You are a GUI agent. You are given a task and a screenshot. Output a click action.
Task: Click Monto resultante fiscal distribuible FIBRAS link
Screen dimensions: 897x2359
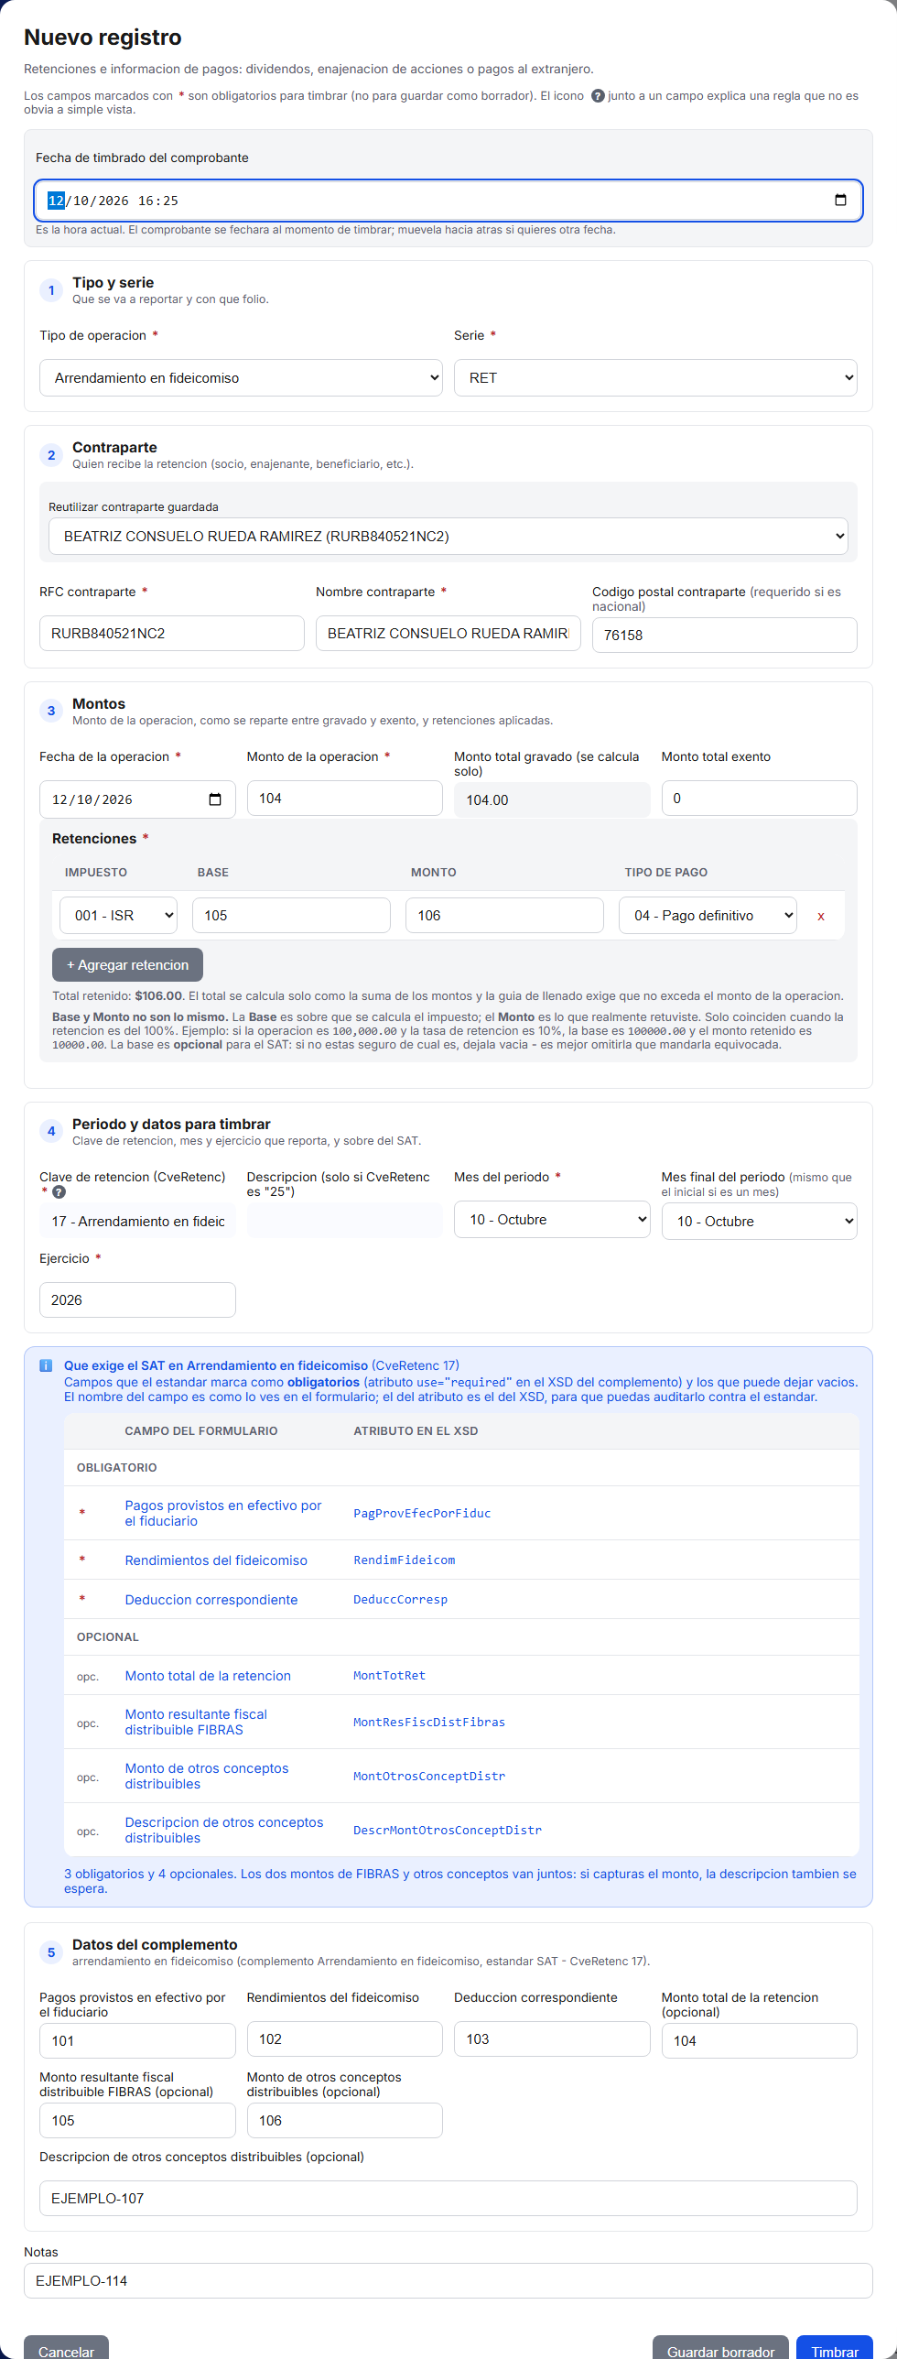tap(196, 1723)
